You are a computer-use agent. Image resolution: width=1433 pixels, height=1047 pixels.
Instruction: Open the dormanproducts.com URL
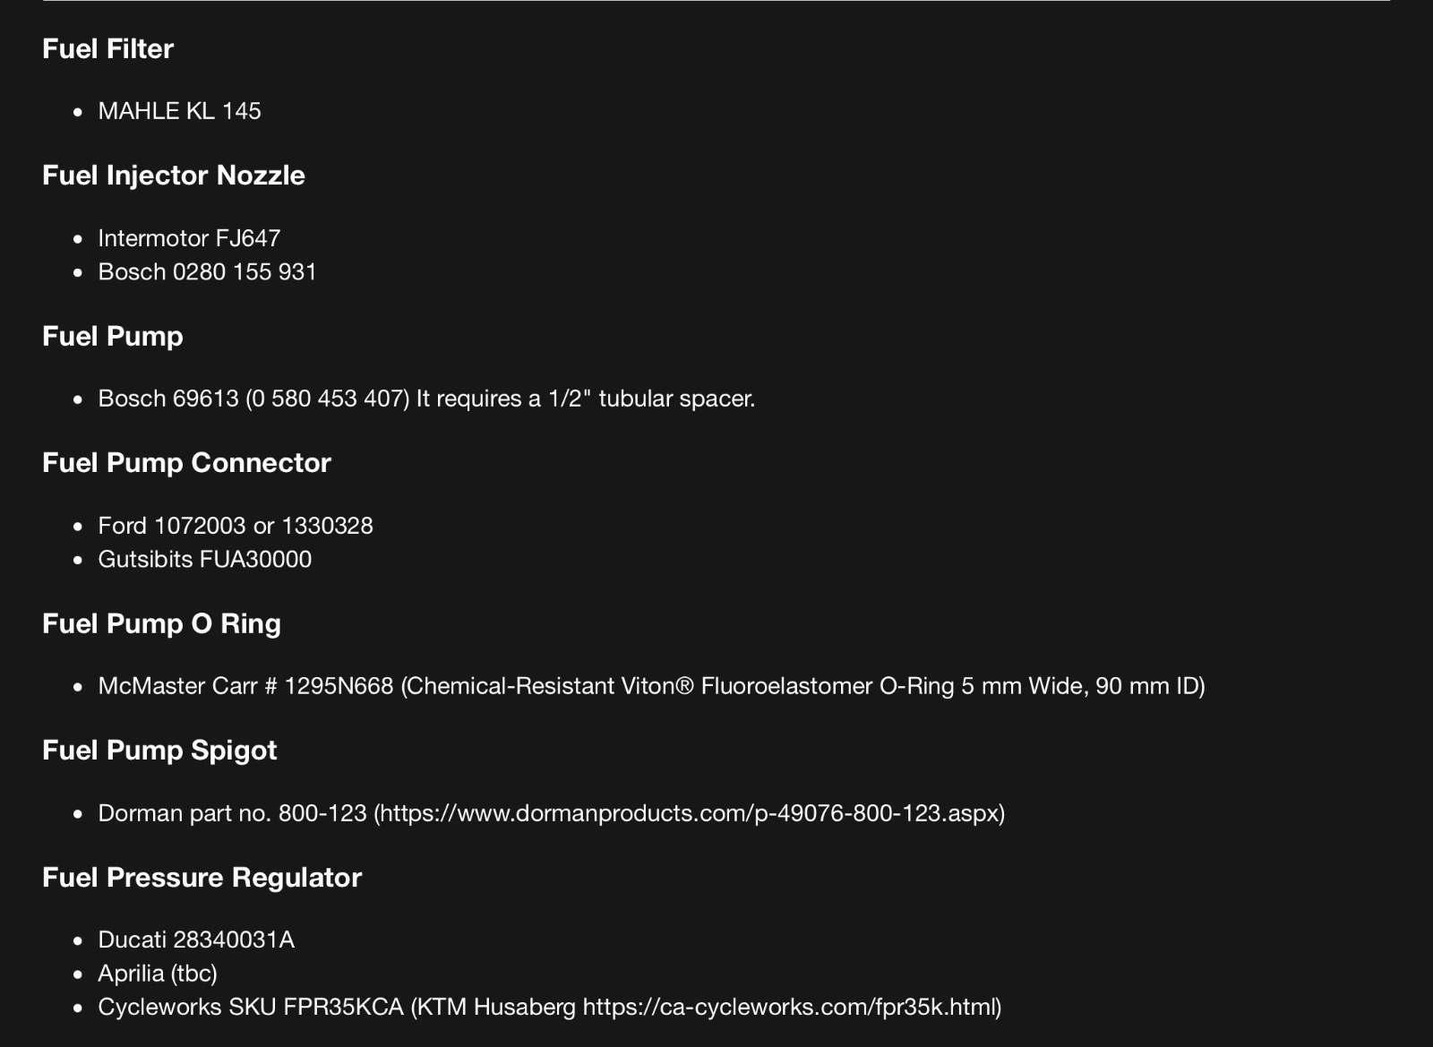689,813
